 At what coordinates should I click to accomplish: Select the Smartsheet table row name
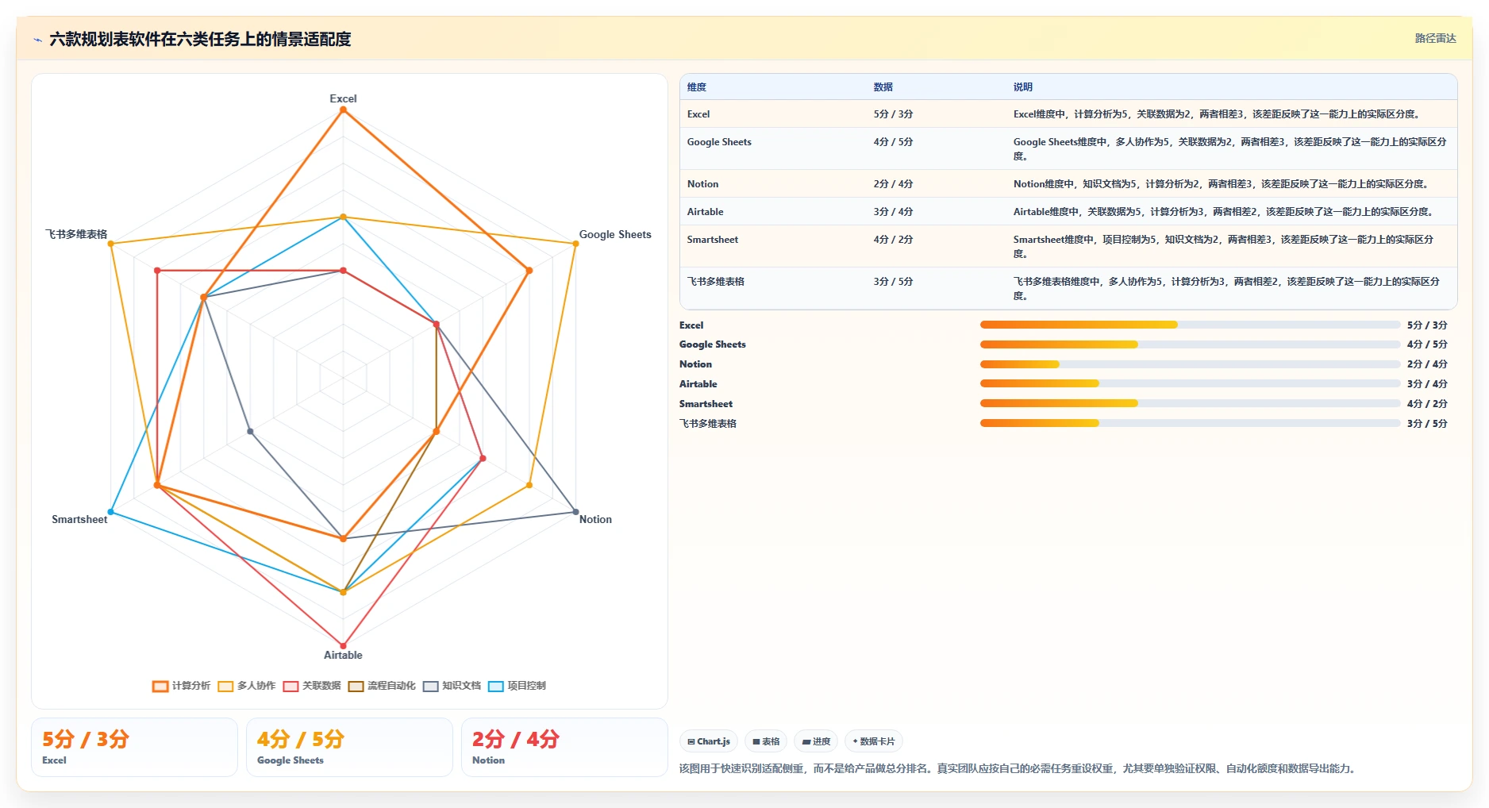713,240
